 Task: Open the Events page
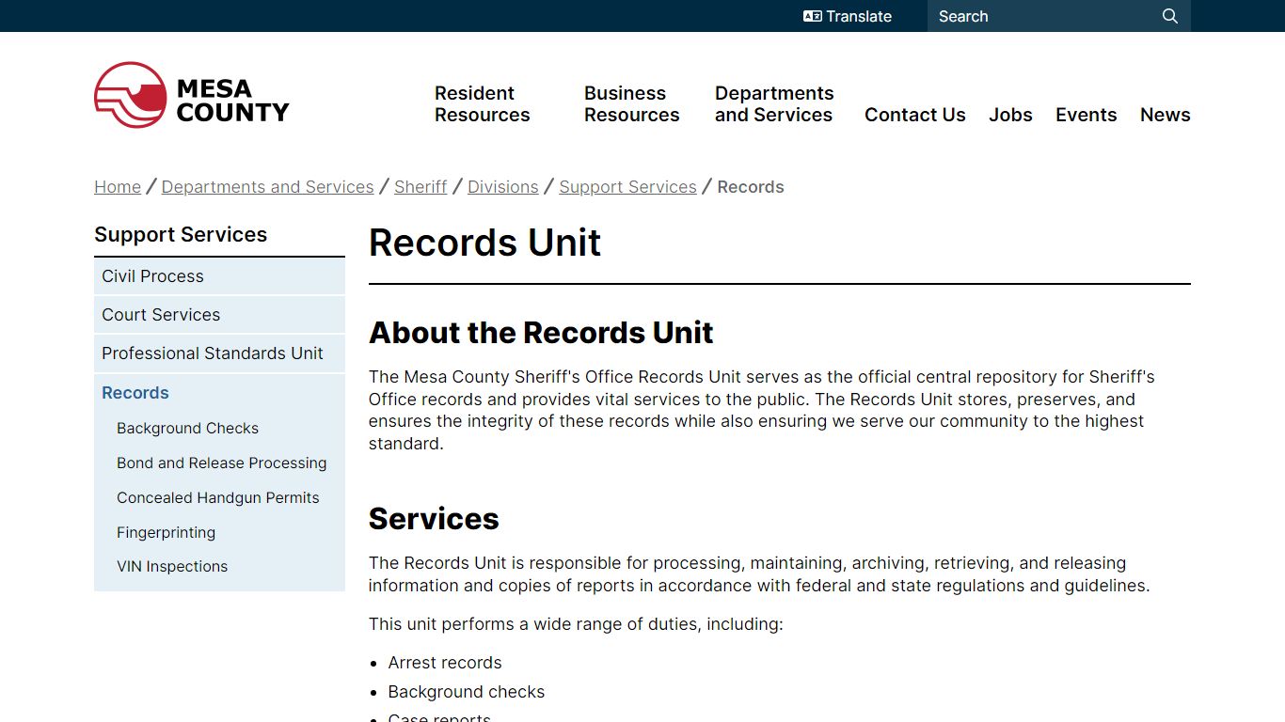coord(1087,115)
